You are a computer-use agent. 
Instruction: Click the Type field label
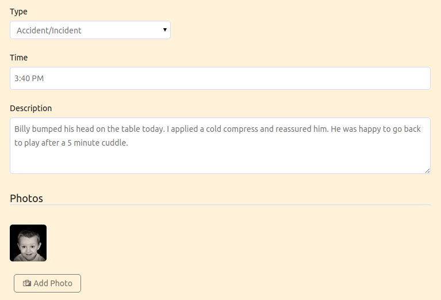coord(18,12)
